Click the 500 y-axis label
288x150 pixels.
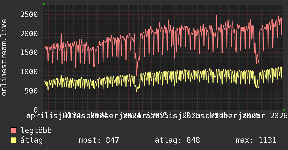pyautogui.click(x=31, y=91)
